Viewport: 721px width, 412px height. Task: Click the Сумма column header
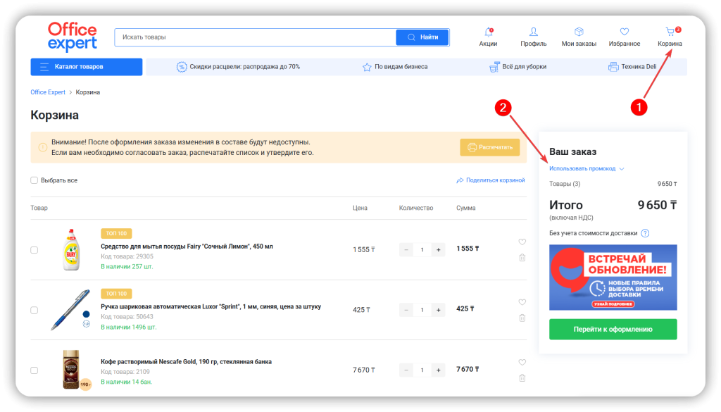[x=466, y=208]
